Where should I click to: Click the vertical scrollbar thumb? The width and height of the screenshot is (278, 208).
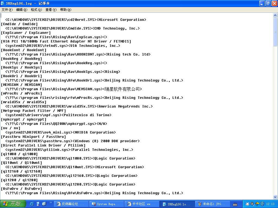275,32
